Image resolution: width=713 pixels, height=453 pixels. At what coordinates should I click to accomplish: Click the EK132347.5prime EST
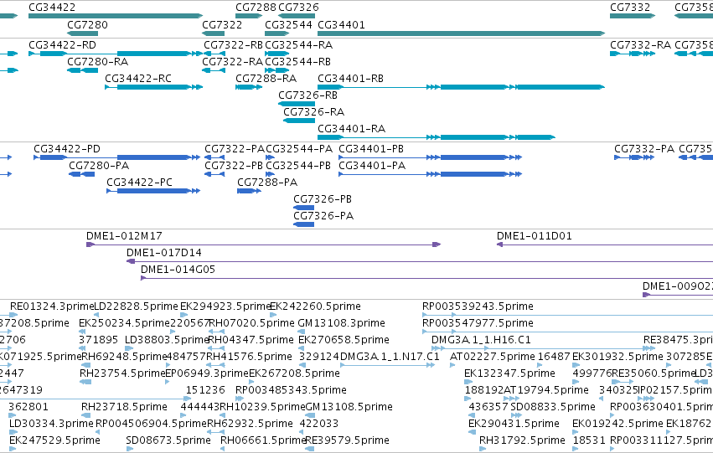pos(468,382)
